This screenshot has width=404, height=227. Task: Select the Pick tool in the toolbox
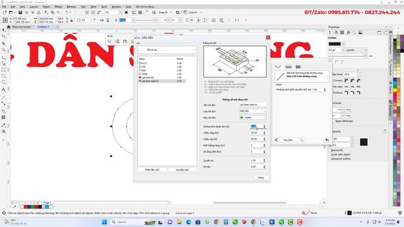click(3, 30)
